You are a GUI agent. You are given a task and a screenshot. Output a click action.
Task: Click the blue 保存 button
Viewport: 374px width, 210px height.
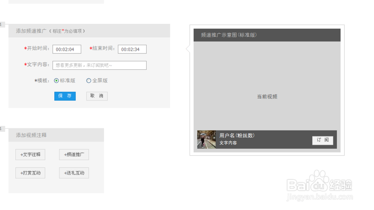coord(65,96)
